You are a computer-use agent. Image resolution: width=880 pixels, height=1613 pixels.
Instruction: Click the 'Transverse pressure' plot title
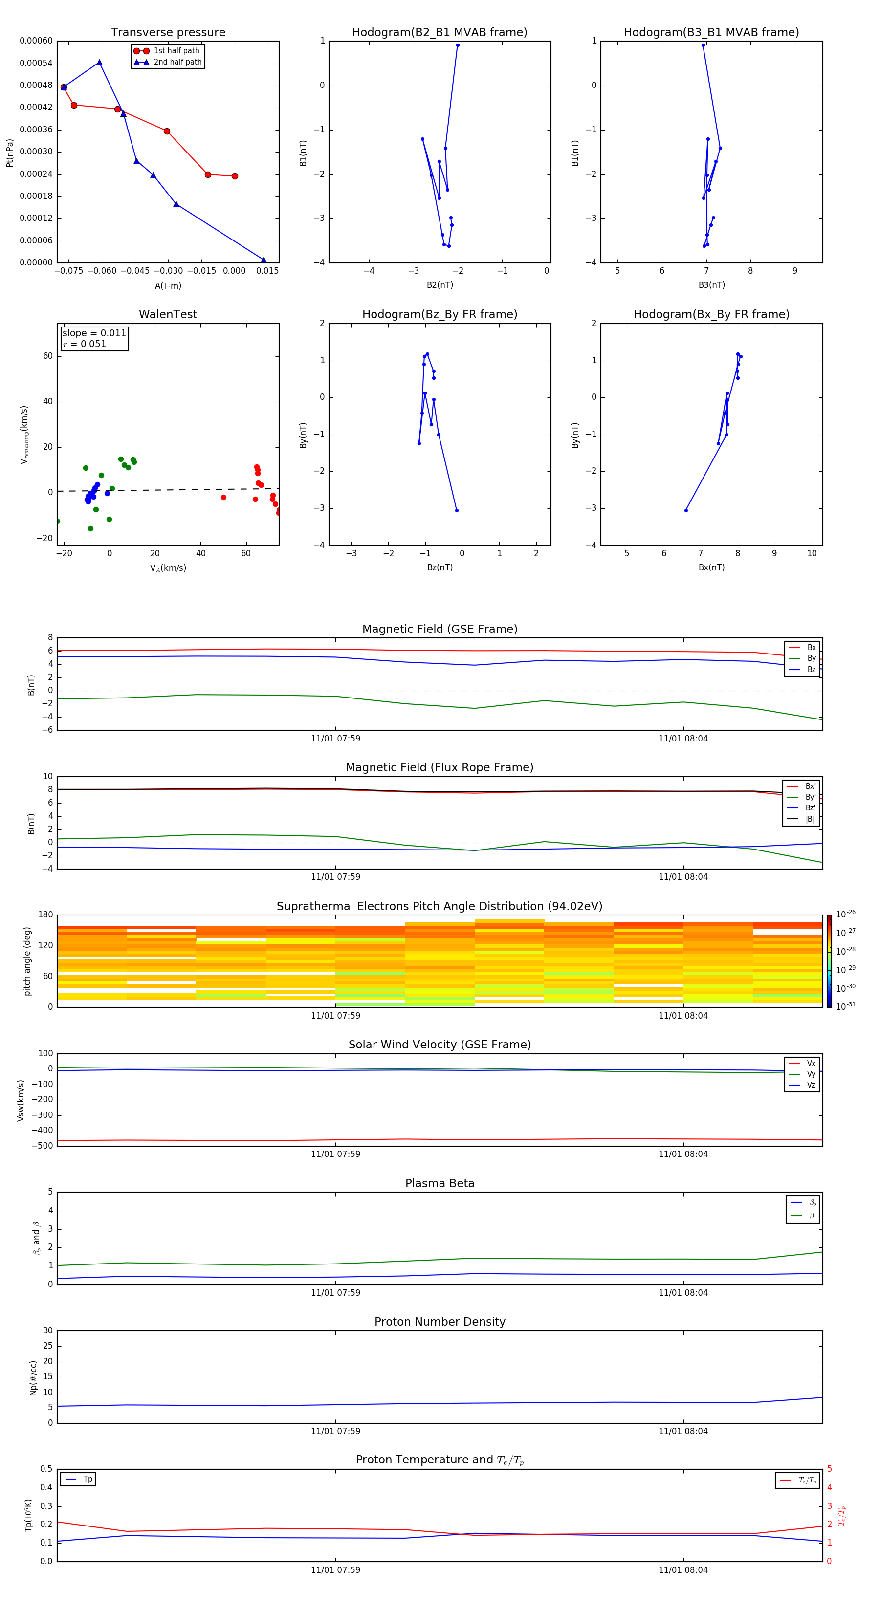pyautogui.click(x=168, y=33)
